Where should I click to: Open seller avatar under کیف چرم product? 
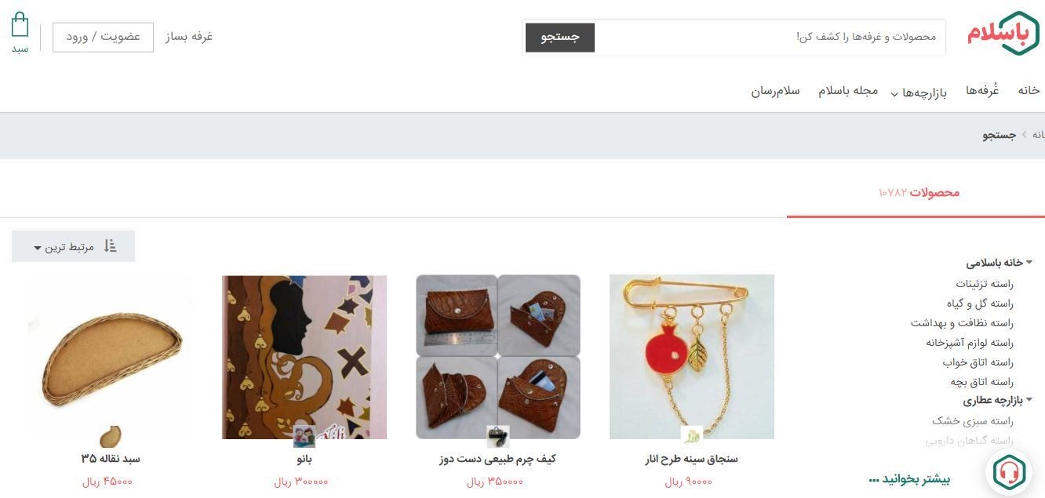click(497, 436)
